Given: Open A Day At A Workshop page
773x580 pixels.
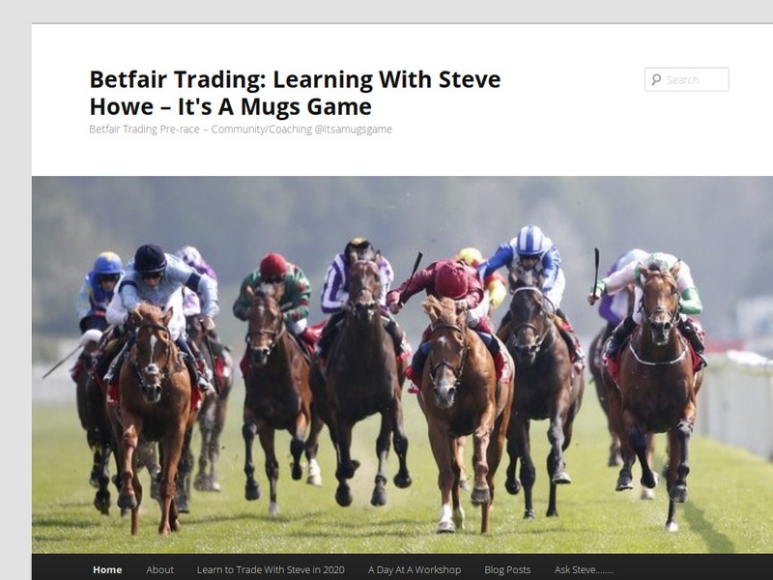Looking at the screenshot, I should [x=415, y=569].
